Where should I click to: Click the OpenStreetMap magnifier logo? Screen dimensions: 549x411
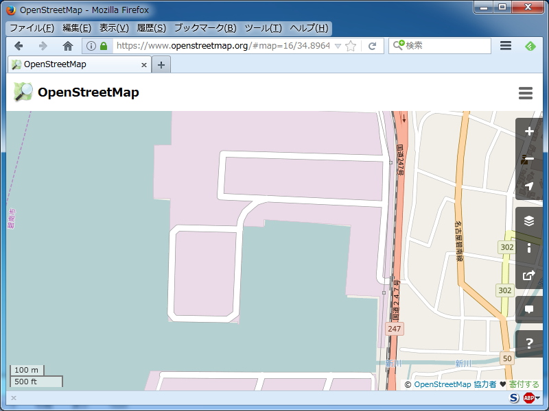click(23, 92)
